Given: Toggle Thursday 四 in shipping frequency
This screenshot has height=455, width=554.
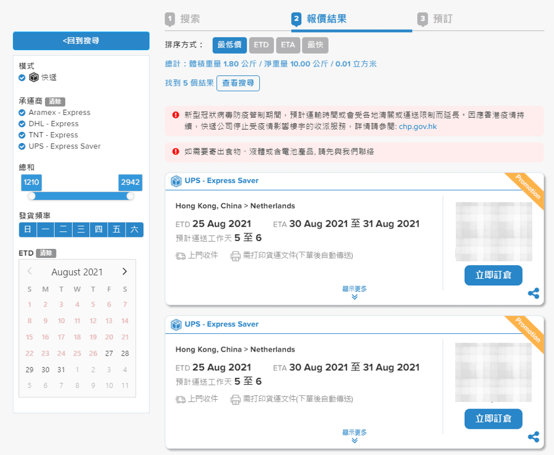Looking at the screenshot, I should pos(99,229).
